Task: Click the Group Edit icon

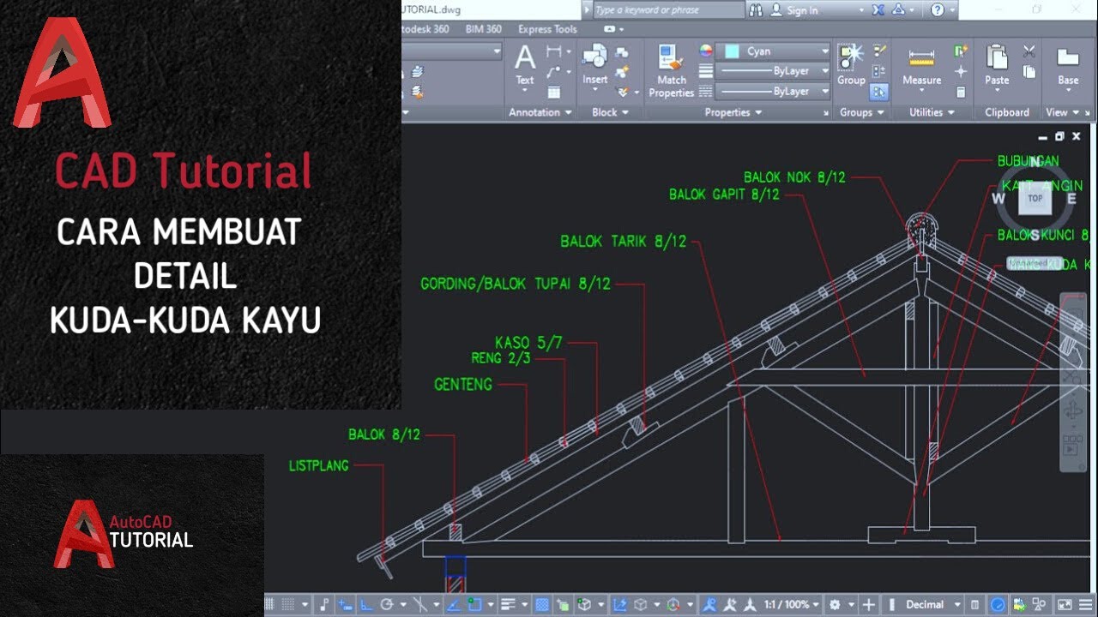Action: 879,72
